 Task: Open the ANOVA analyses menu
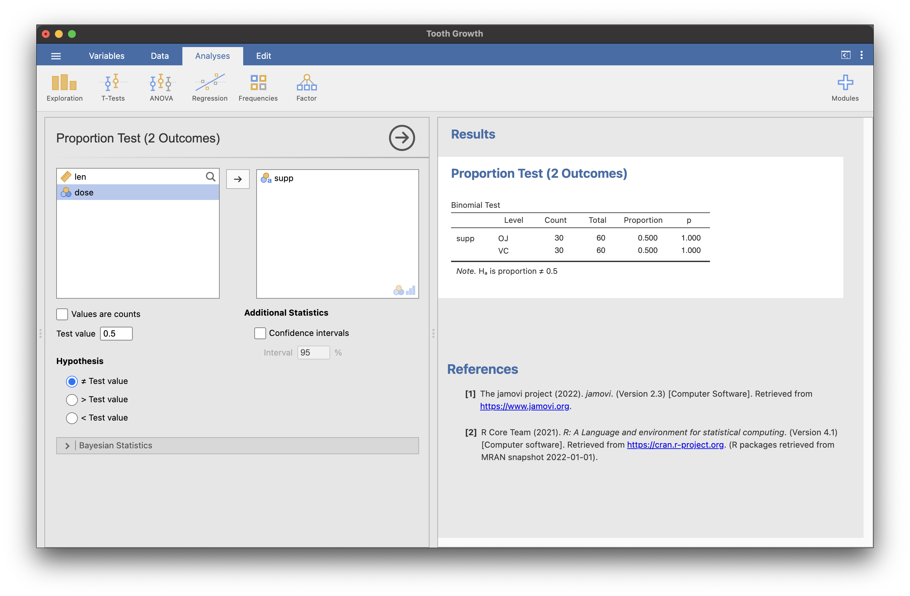pos(161,88)
